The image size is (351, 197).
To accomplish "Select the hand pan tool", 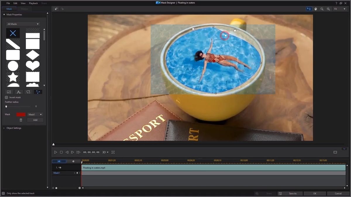I will [316, 9].
